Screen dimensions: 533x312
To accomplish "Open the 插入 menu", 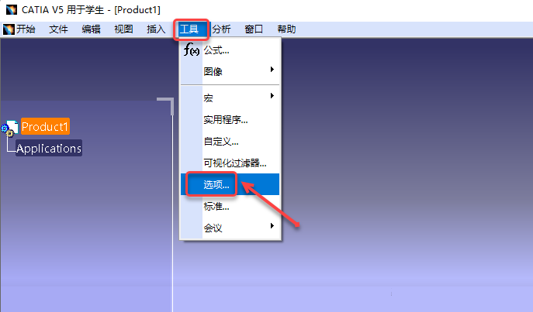I will [156, 29].
